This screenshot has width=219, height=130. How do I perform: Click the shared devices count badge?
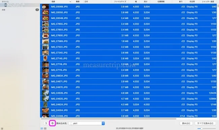point(37,10)
